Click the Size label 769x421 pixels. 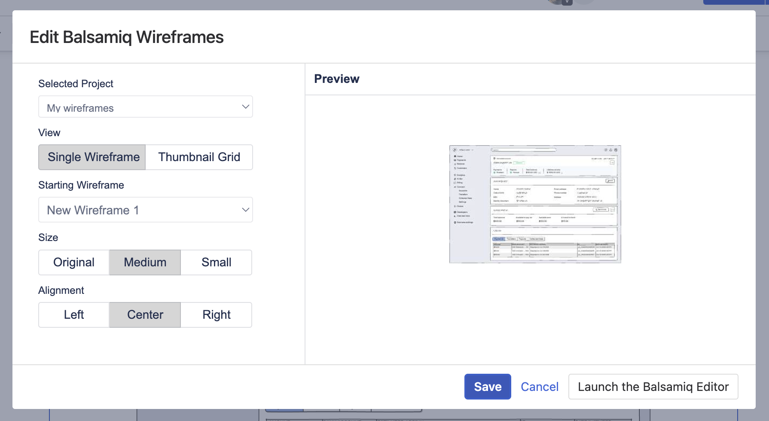tap(48, 238)
